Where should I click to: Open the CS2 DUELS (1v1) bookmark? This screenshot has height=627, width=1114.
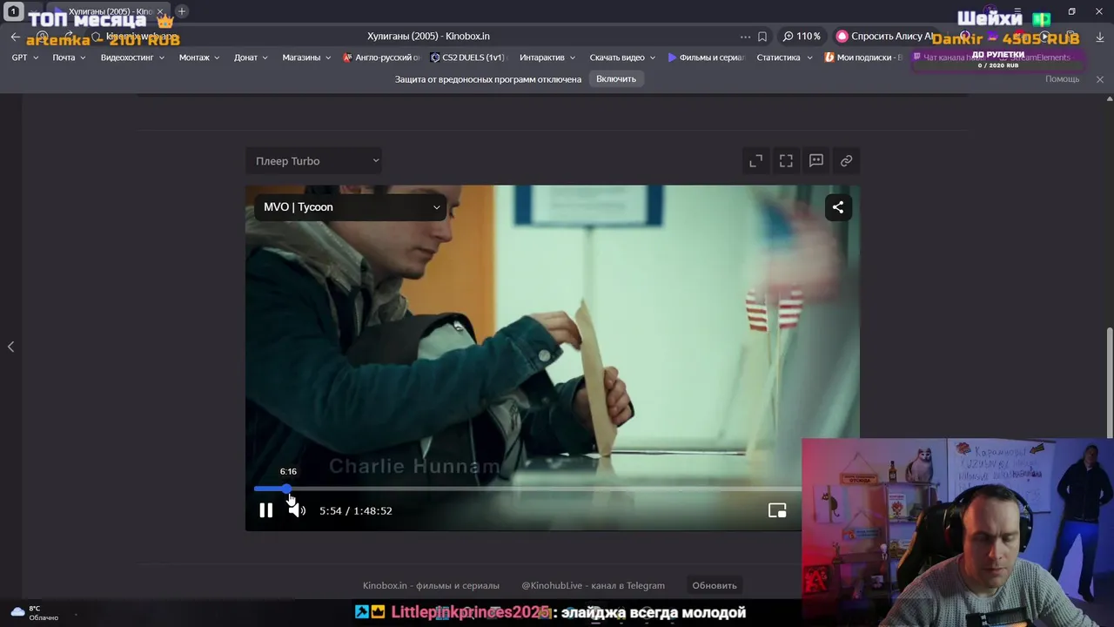point(468,57)
